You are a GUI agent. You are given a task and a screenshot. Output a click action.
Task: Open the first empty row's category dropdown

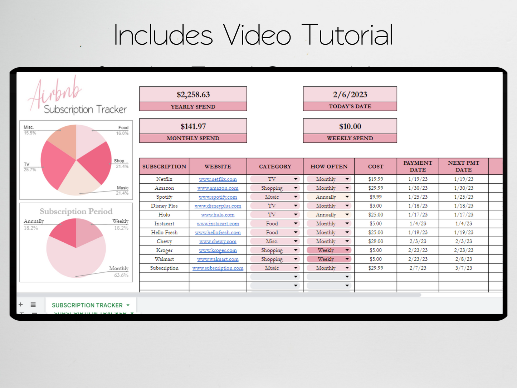click(x=296, y=276)
